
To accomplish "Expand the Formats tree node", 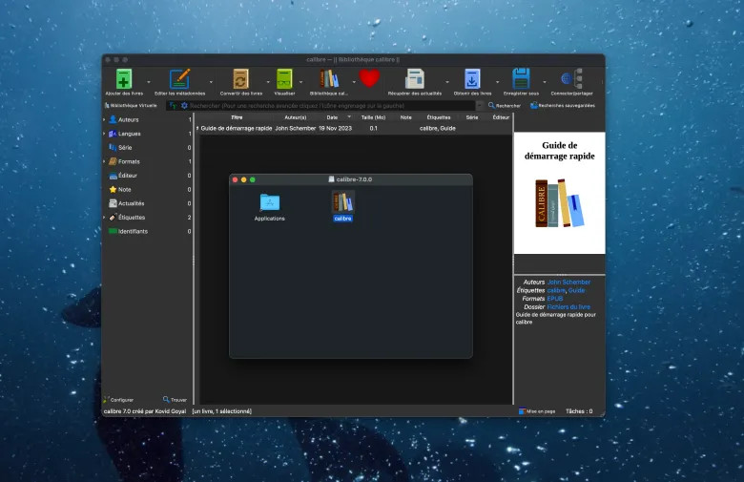I will click(x=105, y=161).
